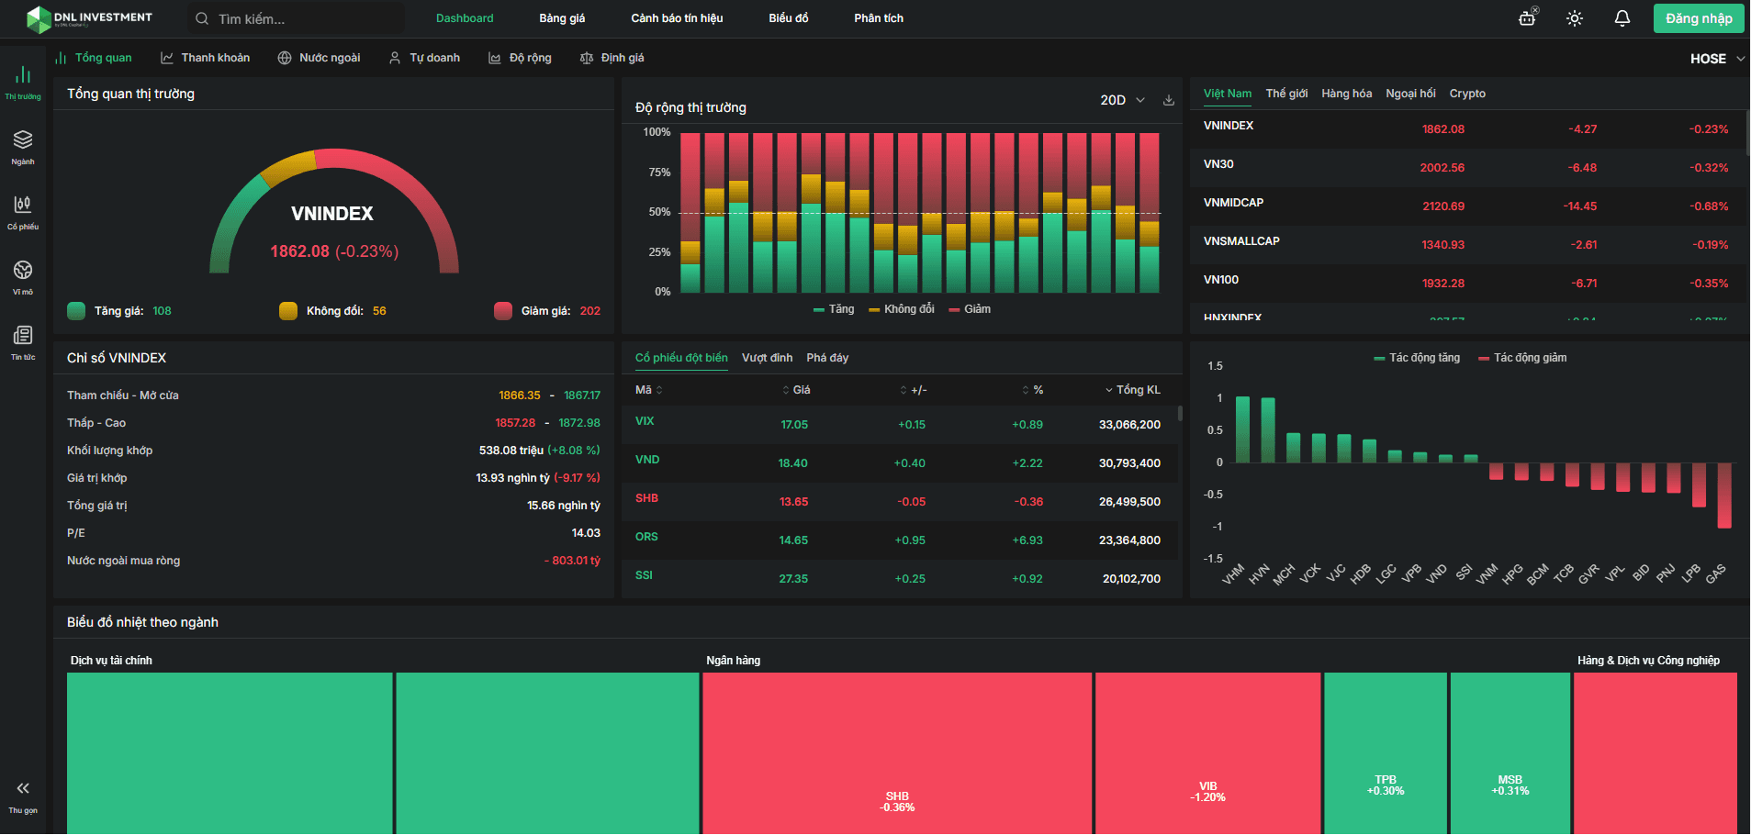Click the Nước ngoài globe icon
This screenshot has height=835, width=1751.
pyautogui.click(x=285, y=58)
